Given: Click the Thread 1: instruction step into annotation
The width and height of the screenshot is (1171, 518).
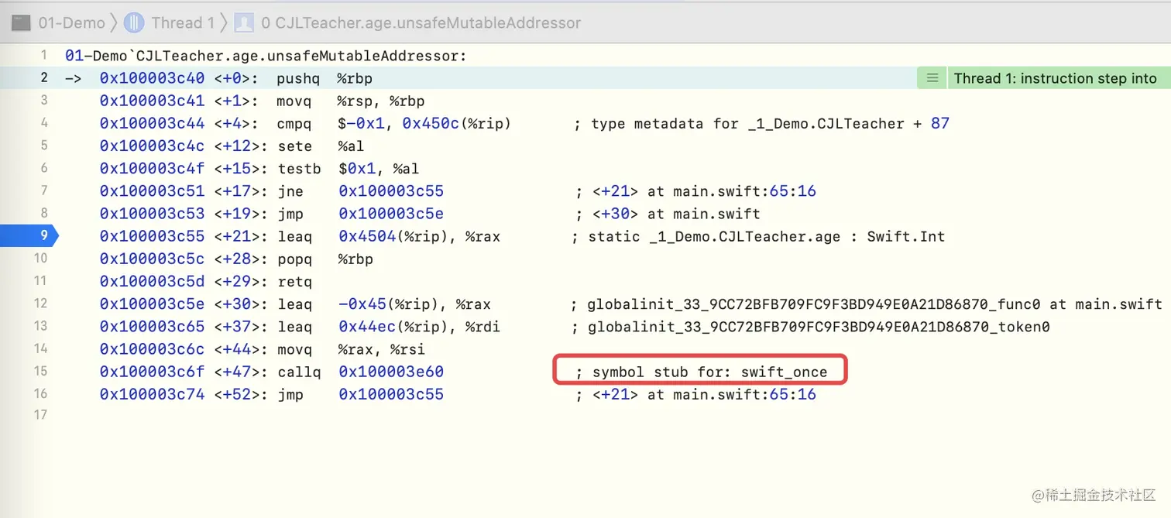Looking at the screenshot, I should pyautogui.click(x=1055, y=78).
